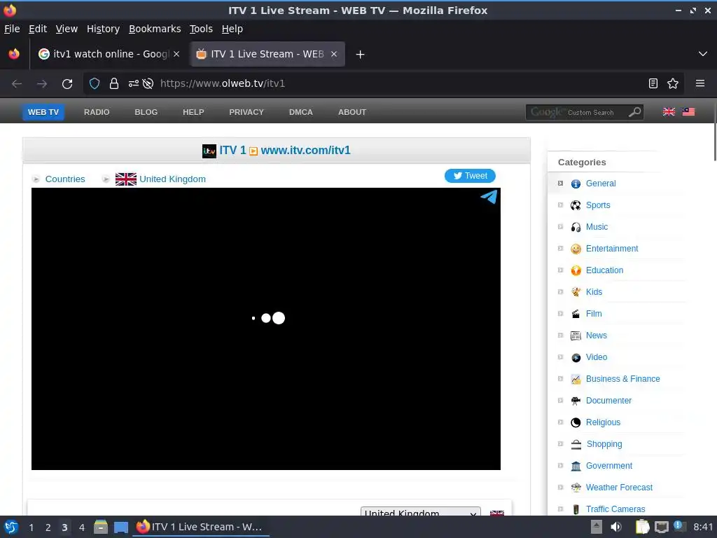Click the Music headphones icon

point(576,227)
